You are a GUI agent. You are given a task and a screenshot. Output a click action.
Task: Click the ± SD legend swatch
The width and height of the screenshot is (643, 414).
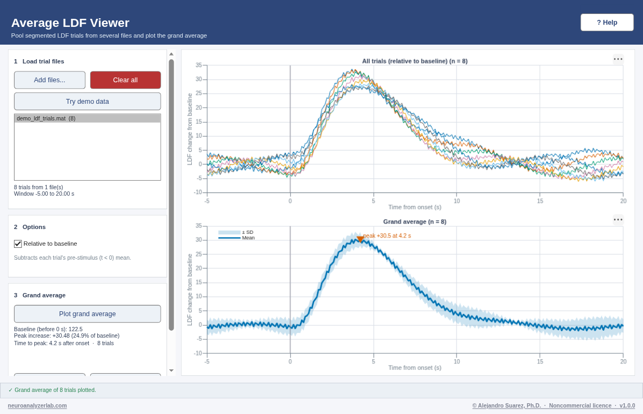pos(229,233)
